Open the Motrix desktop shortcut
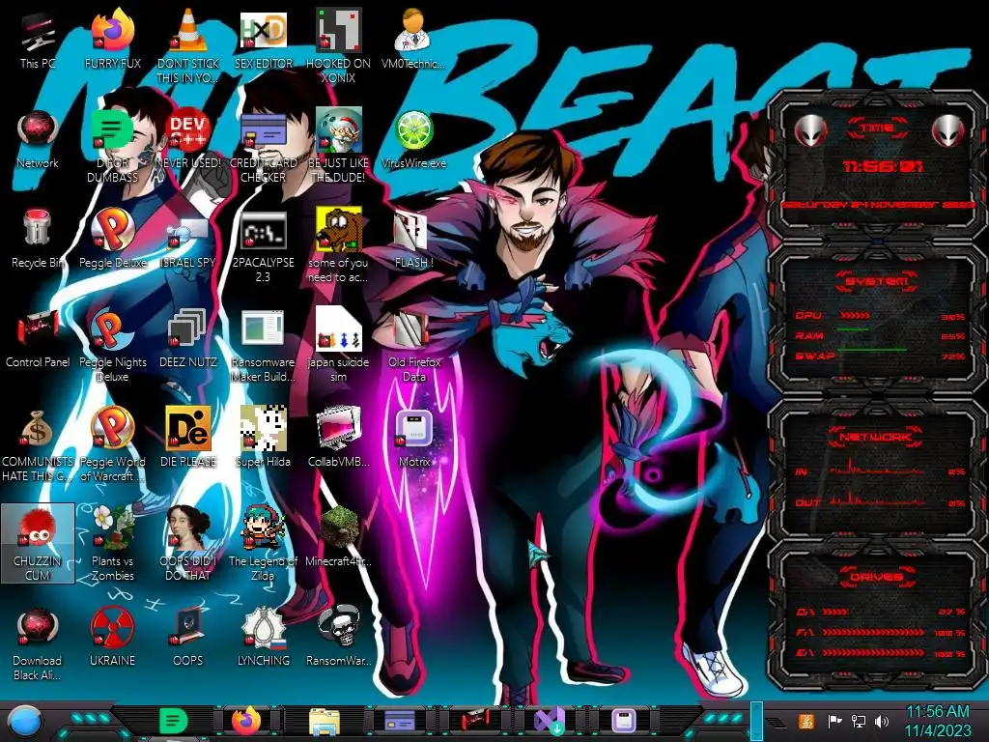This screenshot has height=742, width=989. point(413,439)
